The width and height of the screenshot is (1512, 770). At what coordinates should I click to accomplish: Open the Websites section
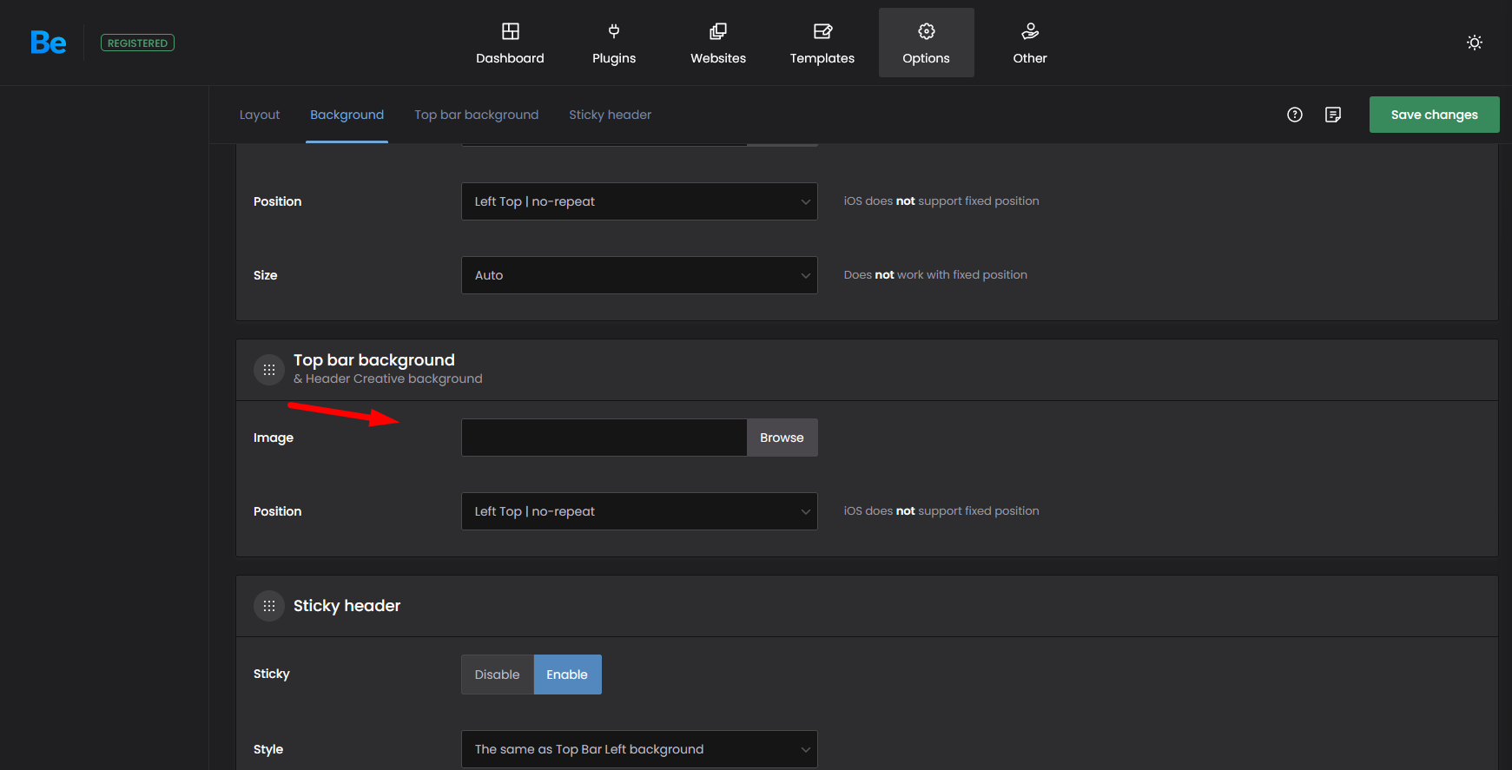[x=718, y=43]
